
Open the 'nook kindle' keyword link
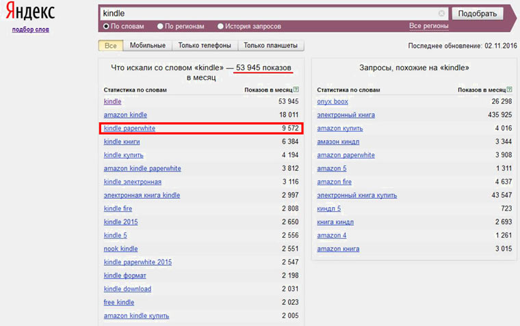click(x=120, y=249)
